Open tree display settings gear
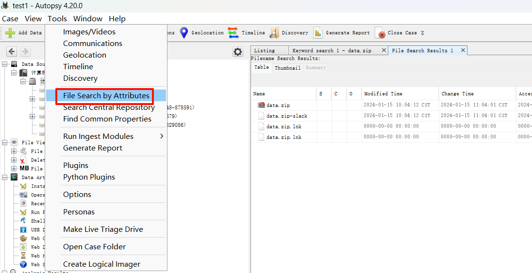 point(237,52)
